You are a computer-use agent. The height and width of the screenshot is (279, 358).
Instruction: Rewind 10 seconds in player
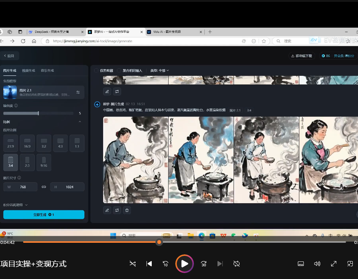coord(166,264)
